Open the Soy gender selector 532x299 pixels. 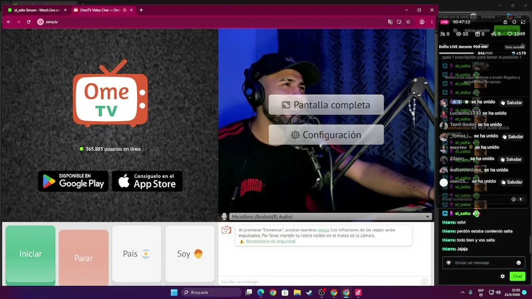190,254
